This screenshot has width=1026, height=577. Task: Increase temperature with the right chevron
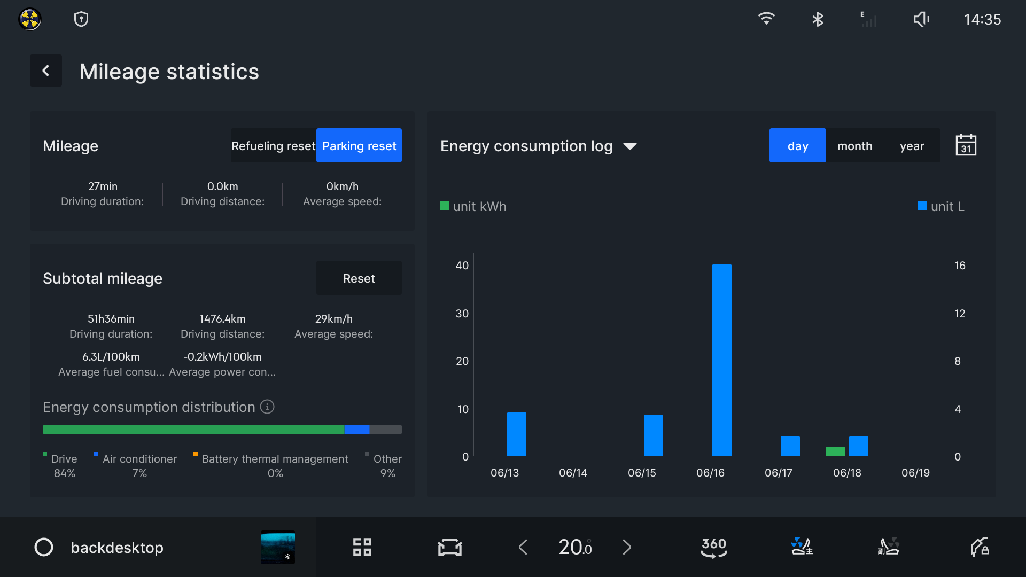point(627,547)
